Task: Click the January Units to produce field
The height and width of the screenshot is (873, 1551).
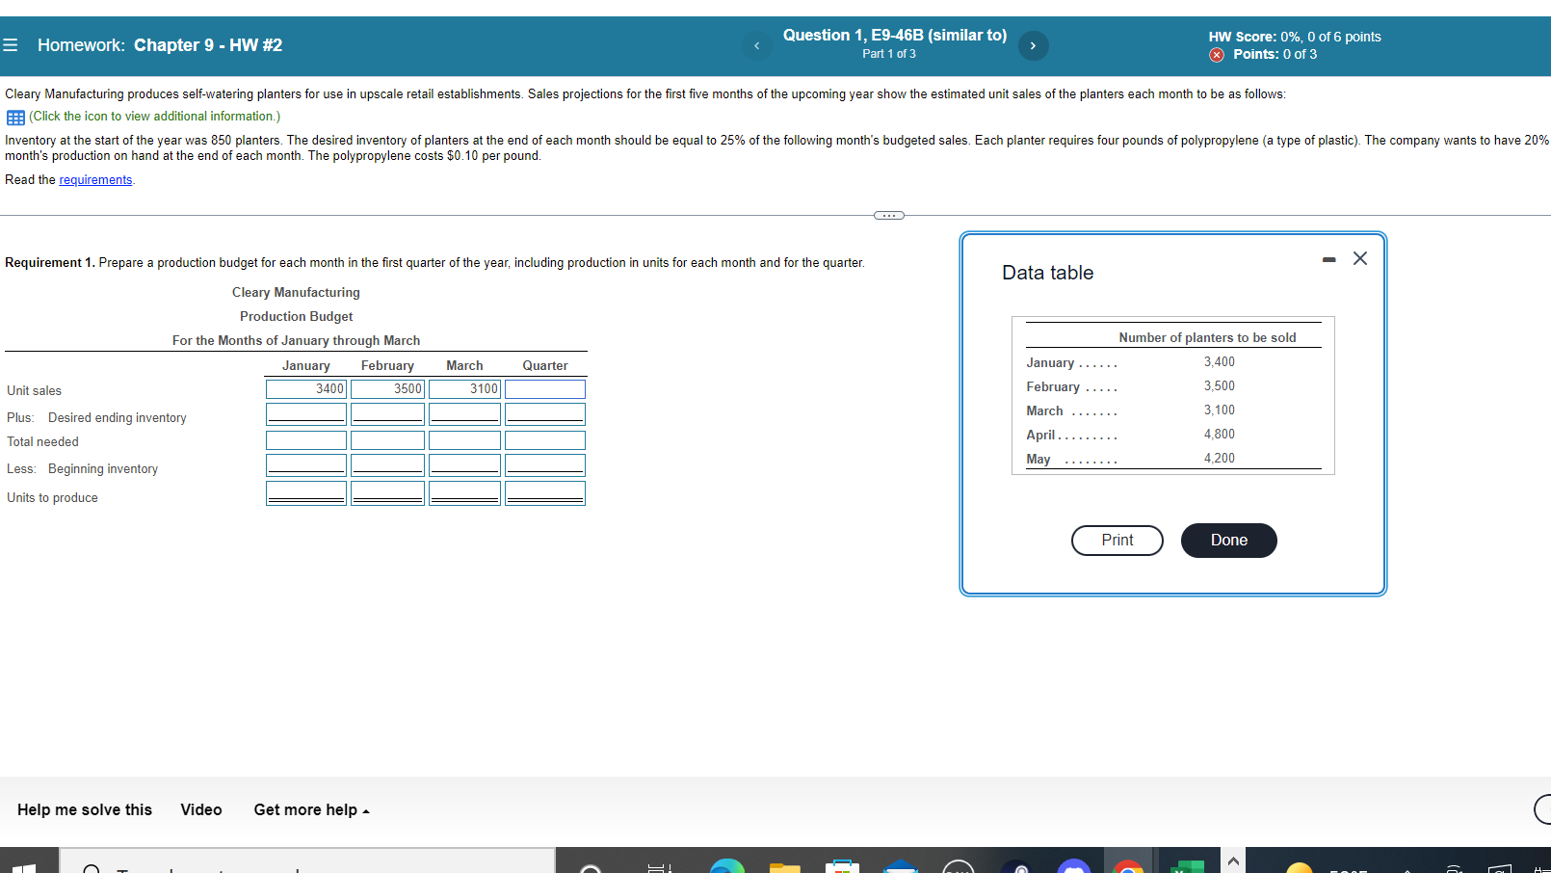Action: [306, 493]
